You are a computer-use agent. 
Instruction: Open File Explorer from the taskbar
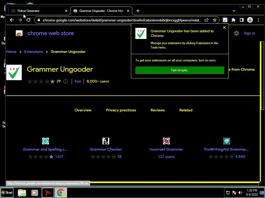pyautogui.click(x=22, y=193)
